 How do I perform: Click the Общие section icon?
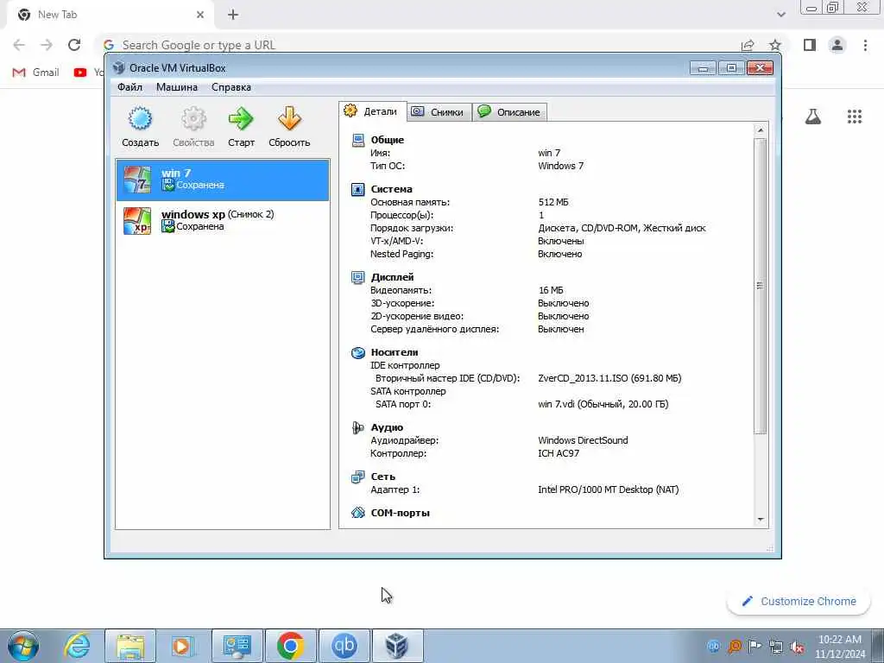point(358,140)
